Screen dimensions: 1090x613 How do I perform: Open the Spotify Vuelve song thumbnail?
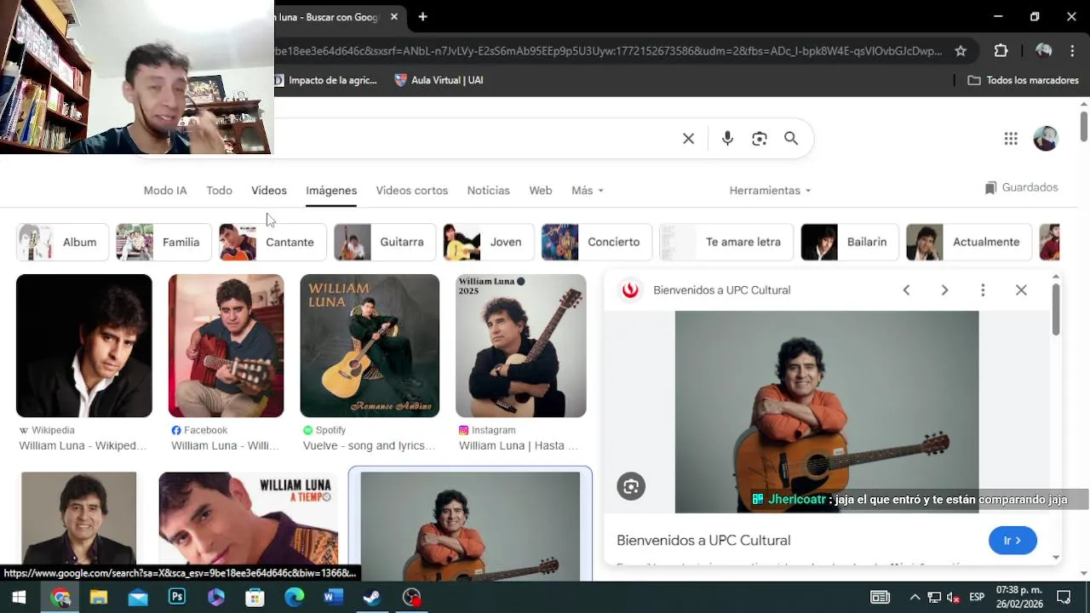(x=370, y=346)
